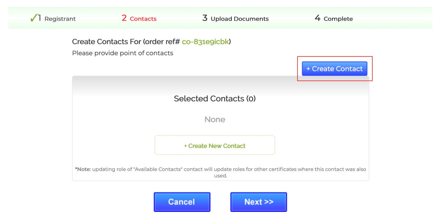Click the step 3 numeral in progress bar
Screen dimensions: 442x221
[x=205, y=18]
